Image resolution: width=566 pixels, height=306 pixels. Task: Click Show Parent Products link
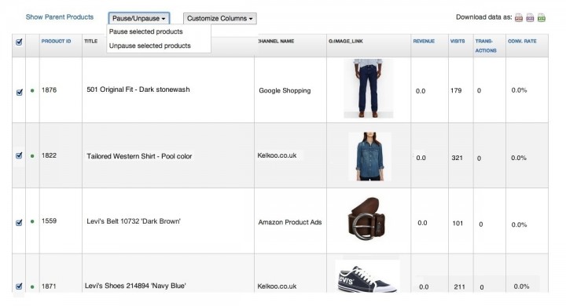60,17
